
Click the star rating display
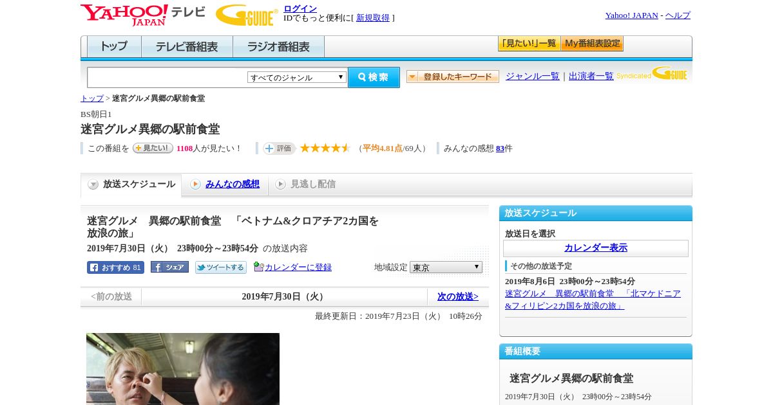325,148
